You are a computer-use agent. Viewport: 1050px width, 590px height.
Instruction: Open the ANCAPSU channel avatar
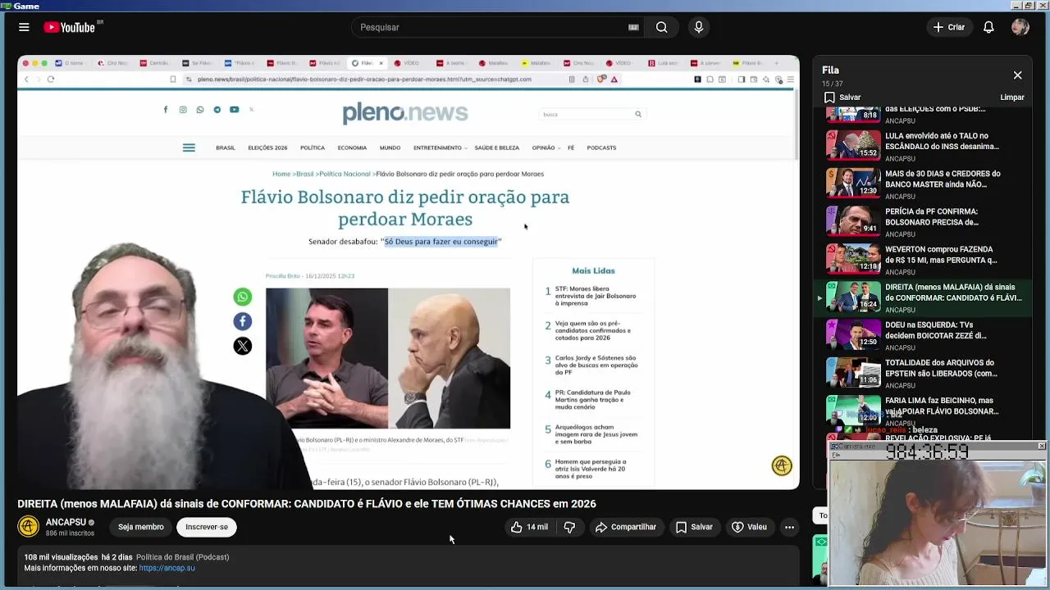tap(29, 527)
